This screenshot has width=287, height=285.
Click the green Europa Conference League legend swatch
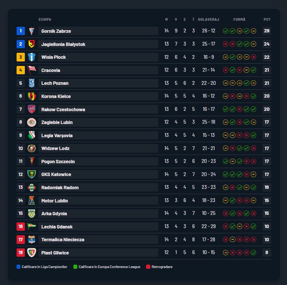click(x=75, y=267)
